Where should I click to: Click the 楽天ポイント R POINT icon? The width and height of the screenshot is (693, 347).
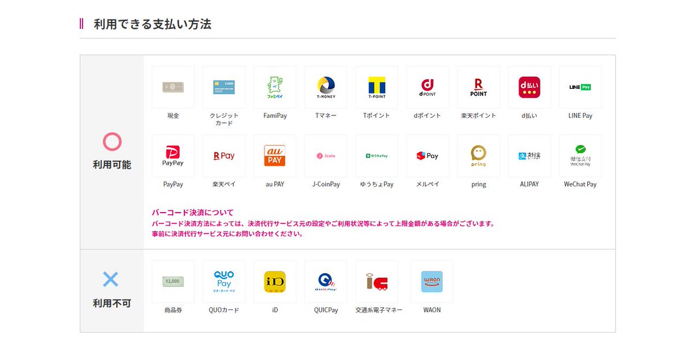479,87
